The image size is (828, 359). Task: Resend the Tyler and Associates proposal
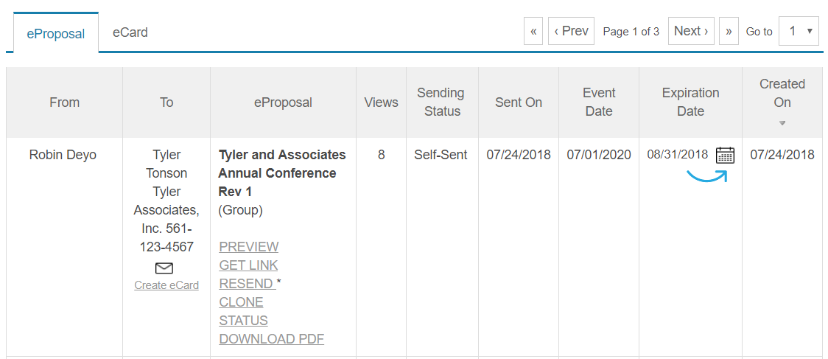coord(247,284)
